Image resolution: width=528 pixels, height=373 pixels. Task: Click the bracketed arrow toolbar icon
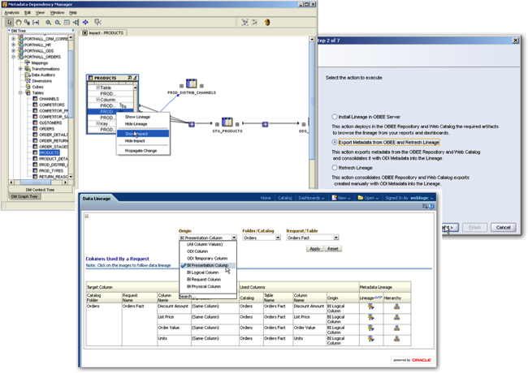pos(36,22)
